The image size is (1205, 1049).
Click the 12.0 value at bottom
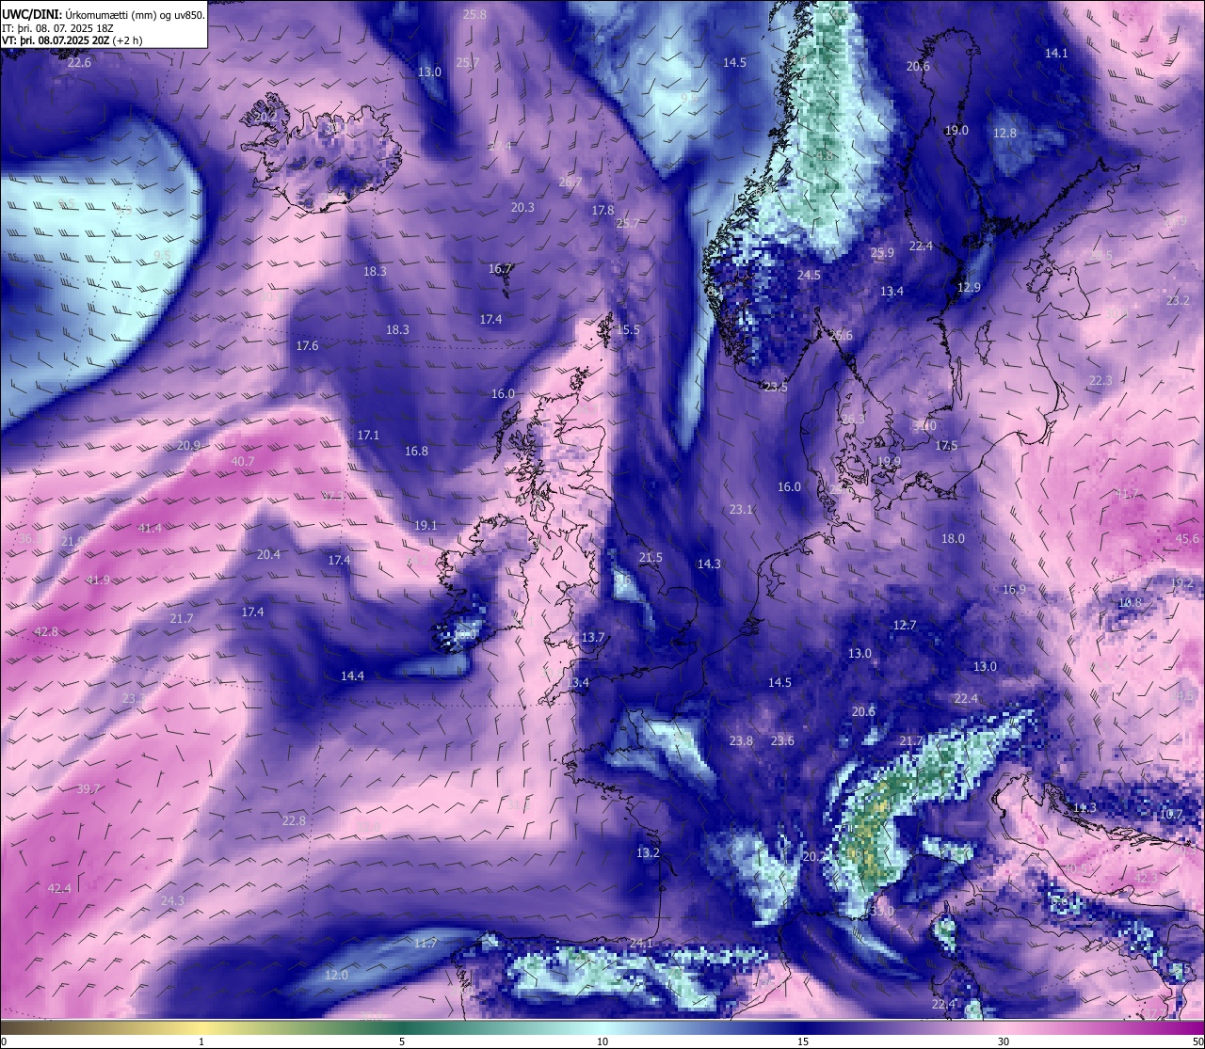coord(336,976)
